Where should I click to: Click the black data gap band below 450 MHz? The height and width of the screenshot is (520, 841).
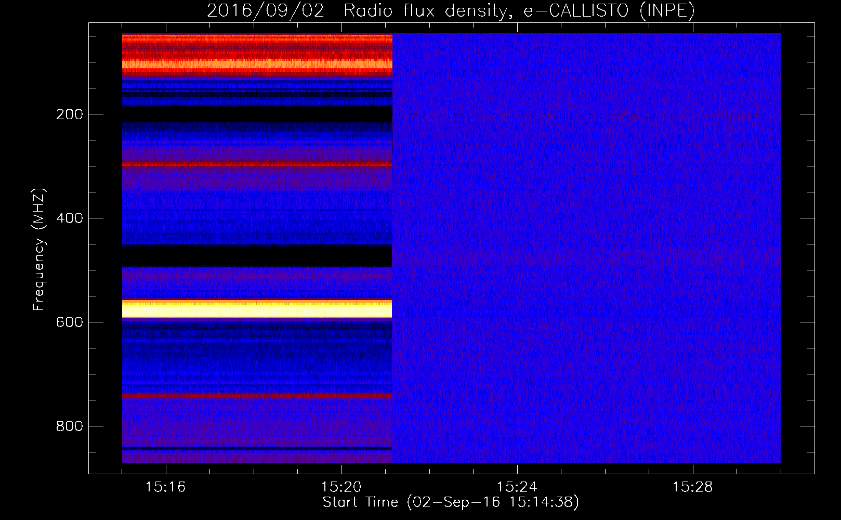coord(257,256)
